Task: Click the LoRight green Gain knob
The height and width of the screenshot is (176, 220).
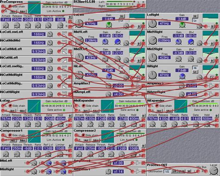Action: 182,25
